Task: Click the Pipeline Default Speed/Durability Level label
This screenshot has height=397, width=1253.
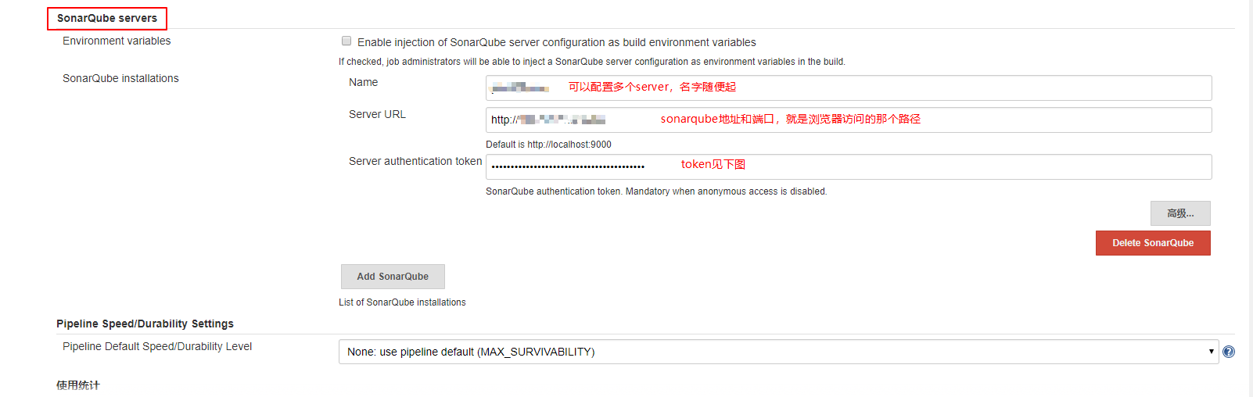Action: (x=157, y=346)
